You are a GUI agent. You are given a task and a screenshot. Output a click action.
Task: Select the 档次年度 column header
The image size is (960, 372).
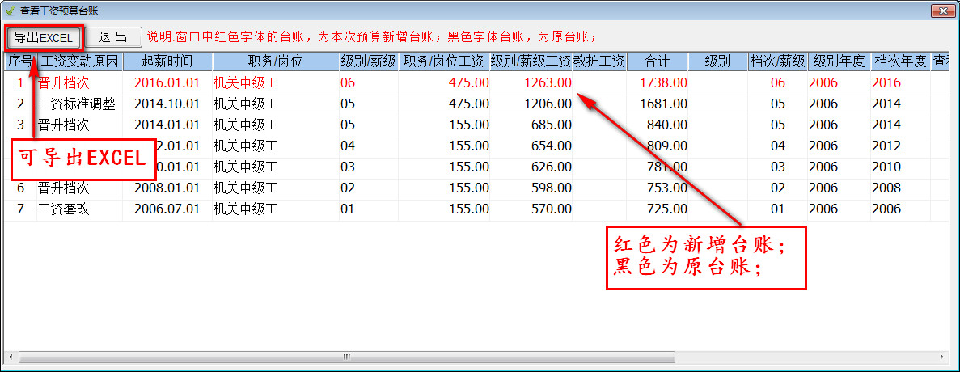pos(900,61)
